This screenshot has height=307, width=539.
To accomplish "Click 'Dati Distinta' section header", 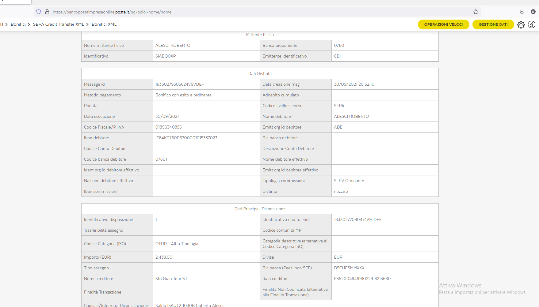I will [x=260, y=74].
